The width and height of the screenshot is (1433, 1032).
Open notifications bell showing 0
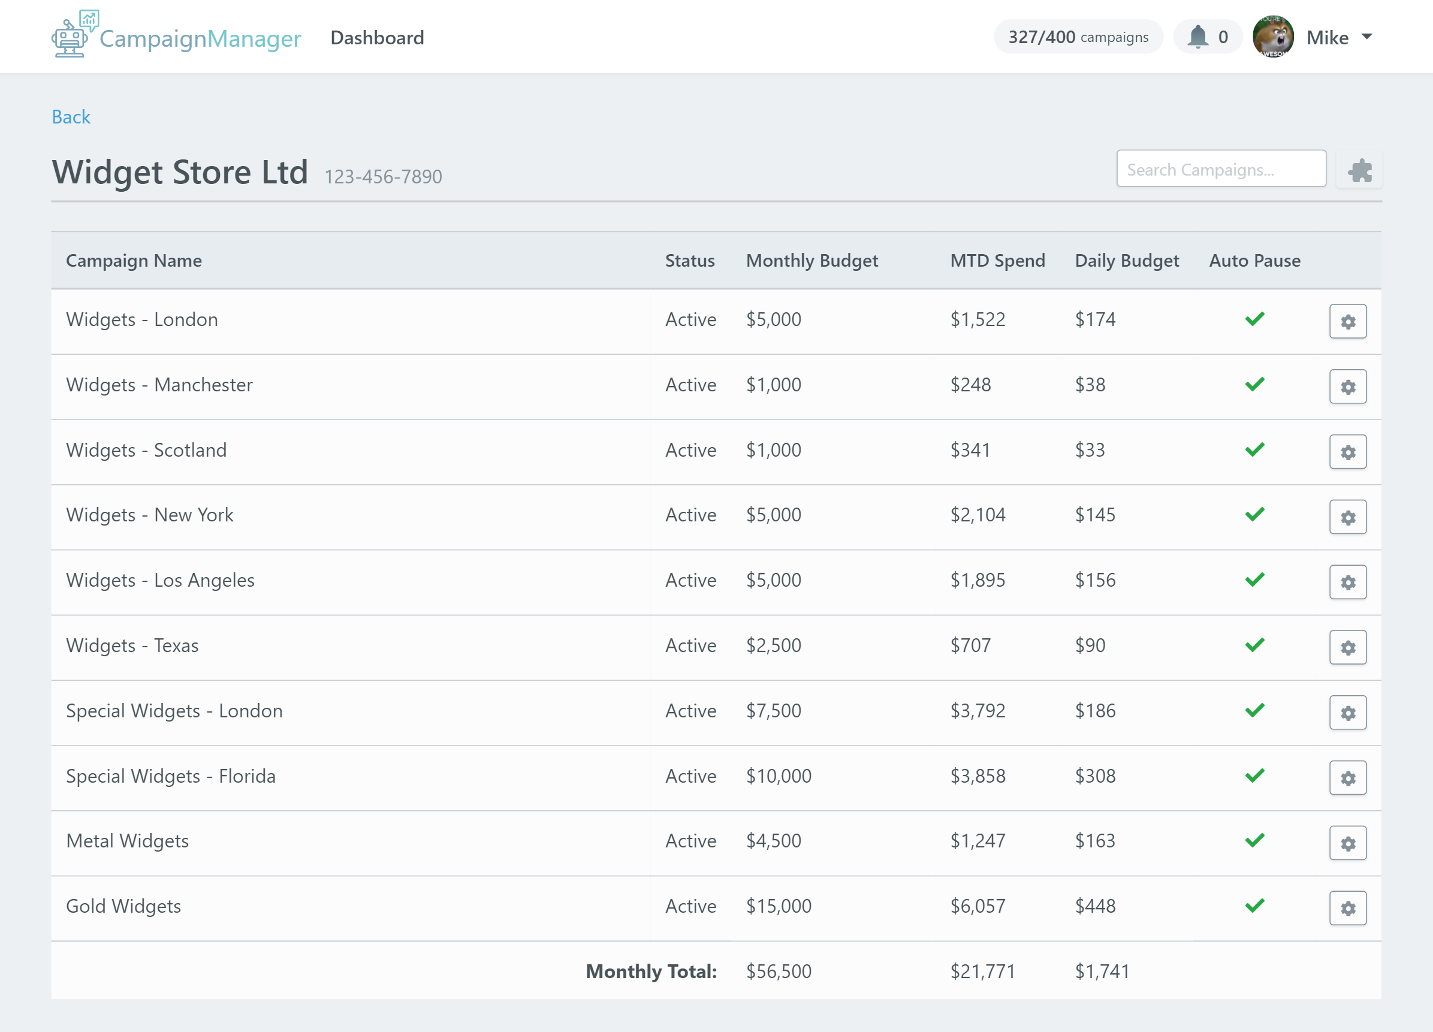click(1208, 37)
